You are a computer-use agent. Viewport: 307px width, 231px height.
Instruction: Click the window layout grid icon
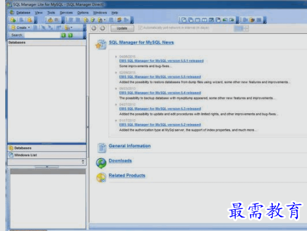pos(211,20)
